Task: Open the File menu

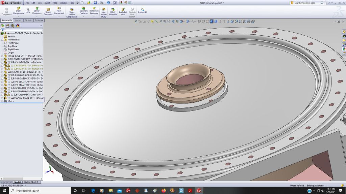Action: [27, 3]
